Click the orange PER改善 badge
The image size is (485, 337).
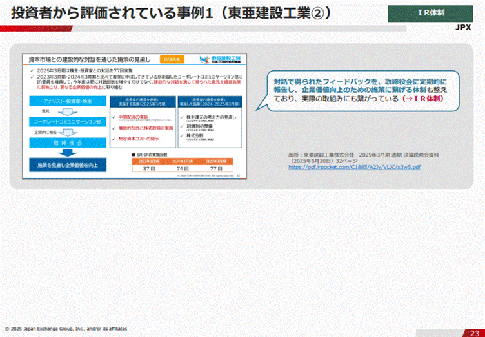tap(172, 59)
